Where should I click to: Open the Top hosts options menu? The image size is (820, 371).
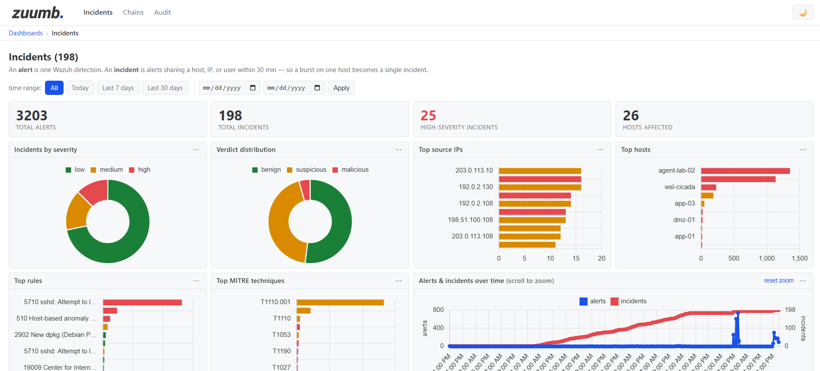click(x=803, y=150)
